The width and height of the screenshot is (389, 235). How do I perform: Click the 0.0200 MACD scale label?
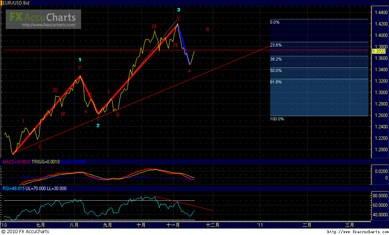tap(381, 171)
